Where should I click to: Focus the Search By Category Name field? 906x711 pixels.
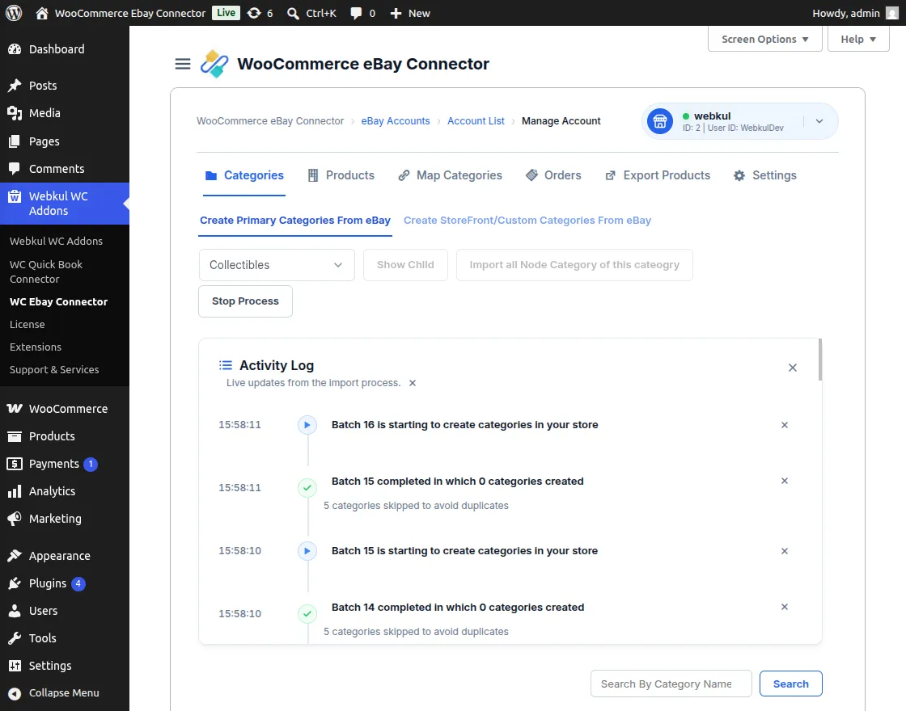671,684
